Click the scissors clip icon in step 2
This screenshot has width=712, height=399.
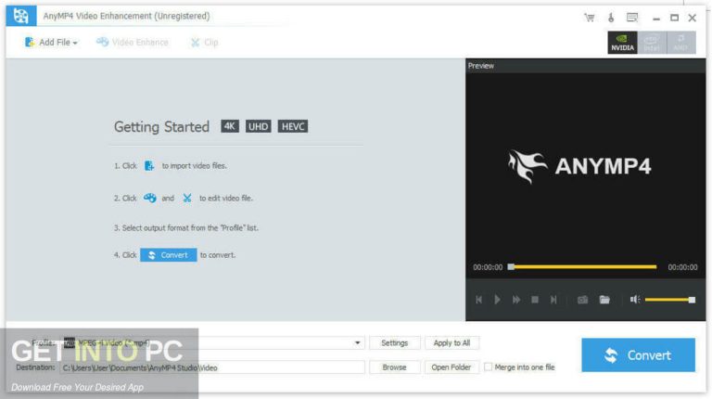tap(187, 199)
